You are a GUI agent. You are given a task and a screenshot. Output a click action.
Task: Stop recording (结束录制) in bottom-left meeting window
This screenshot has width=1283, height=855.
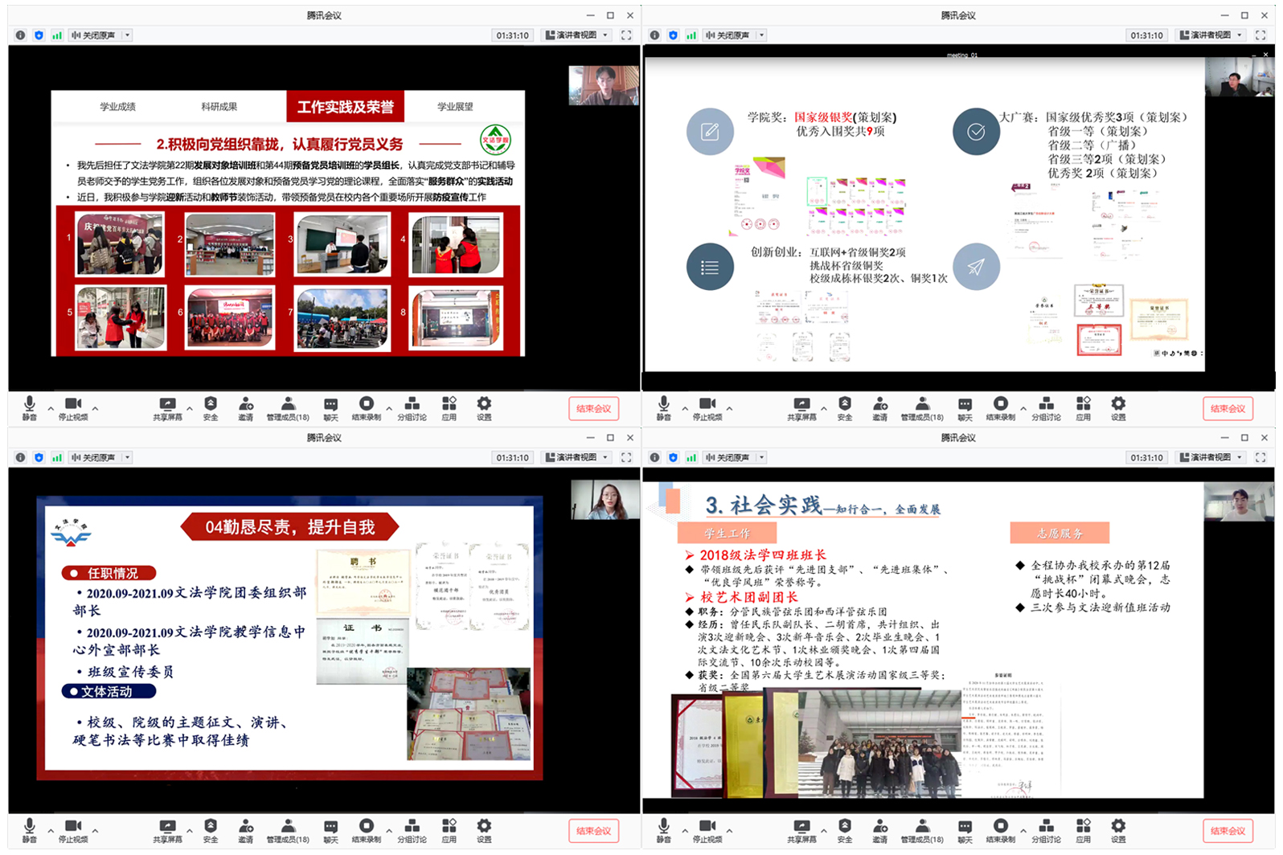[x=366, y=830]
